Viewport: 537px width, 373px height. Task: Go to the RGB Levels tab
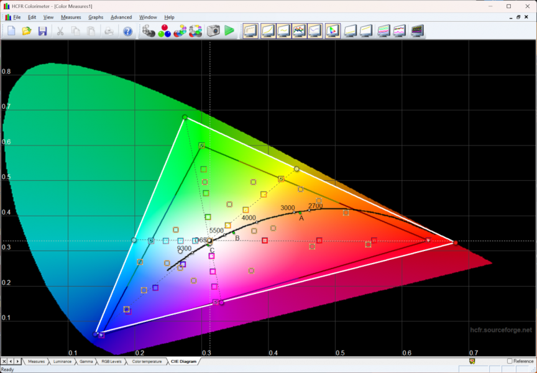pyautogui.click(x=110, y=361)
